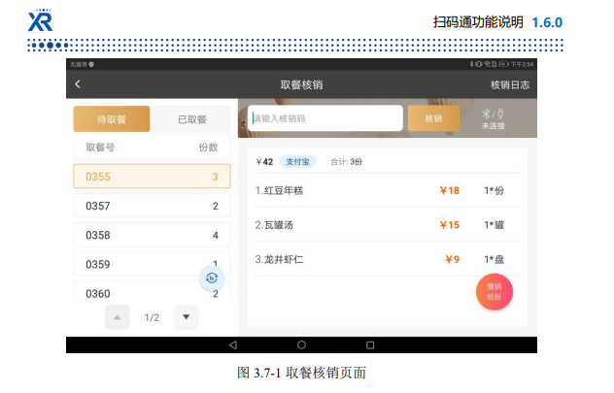Click the ¥15 price
614x393 pixels.
click(x=449, y=225)
